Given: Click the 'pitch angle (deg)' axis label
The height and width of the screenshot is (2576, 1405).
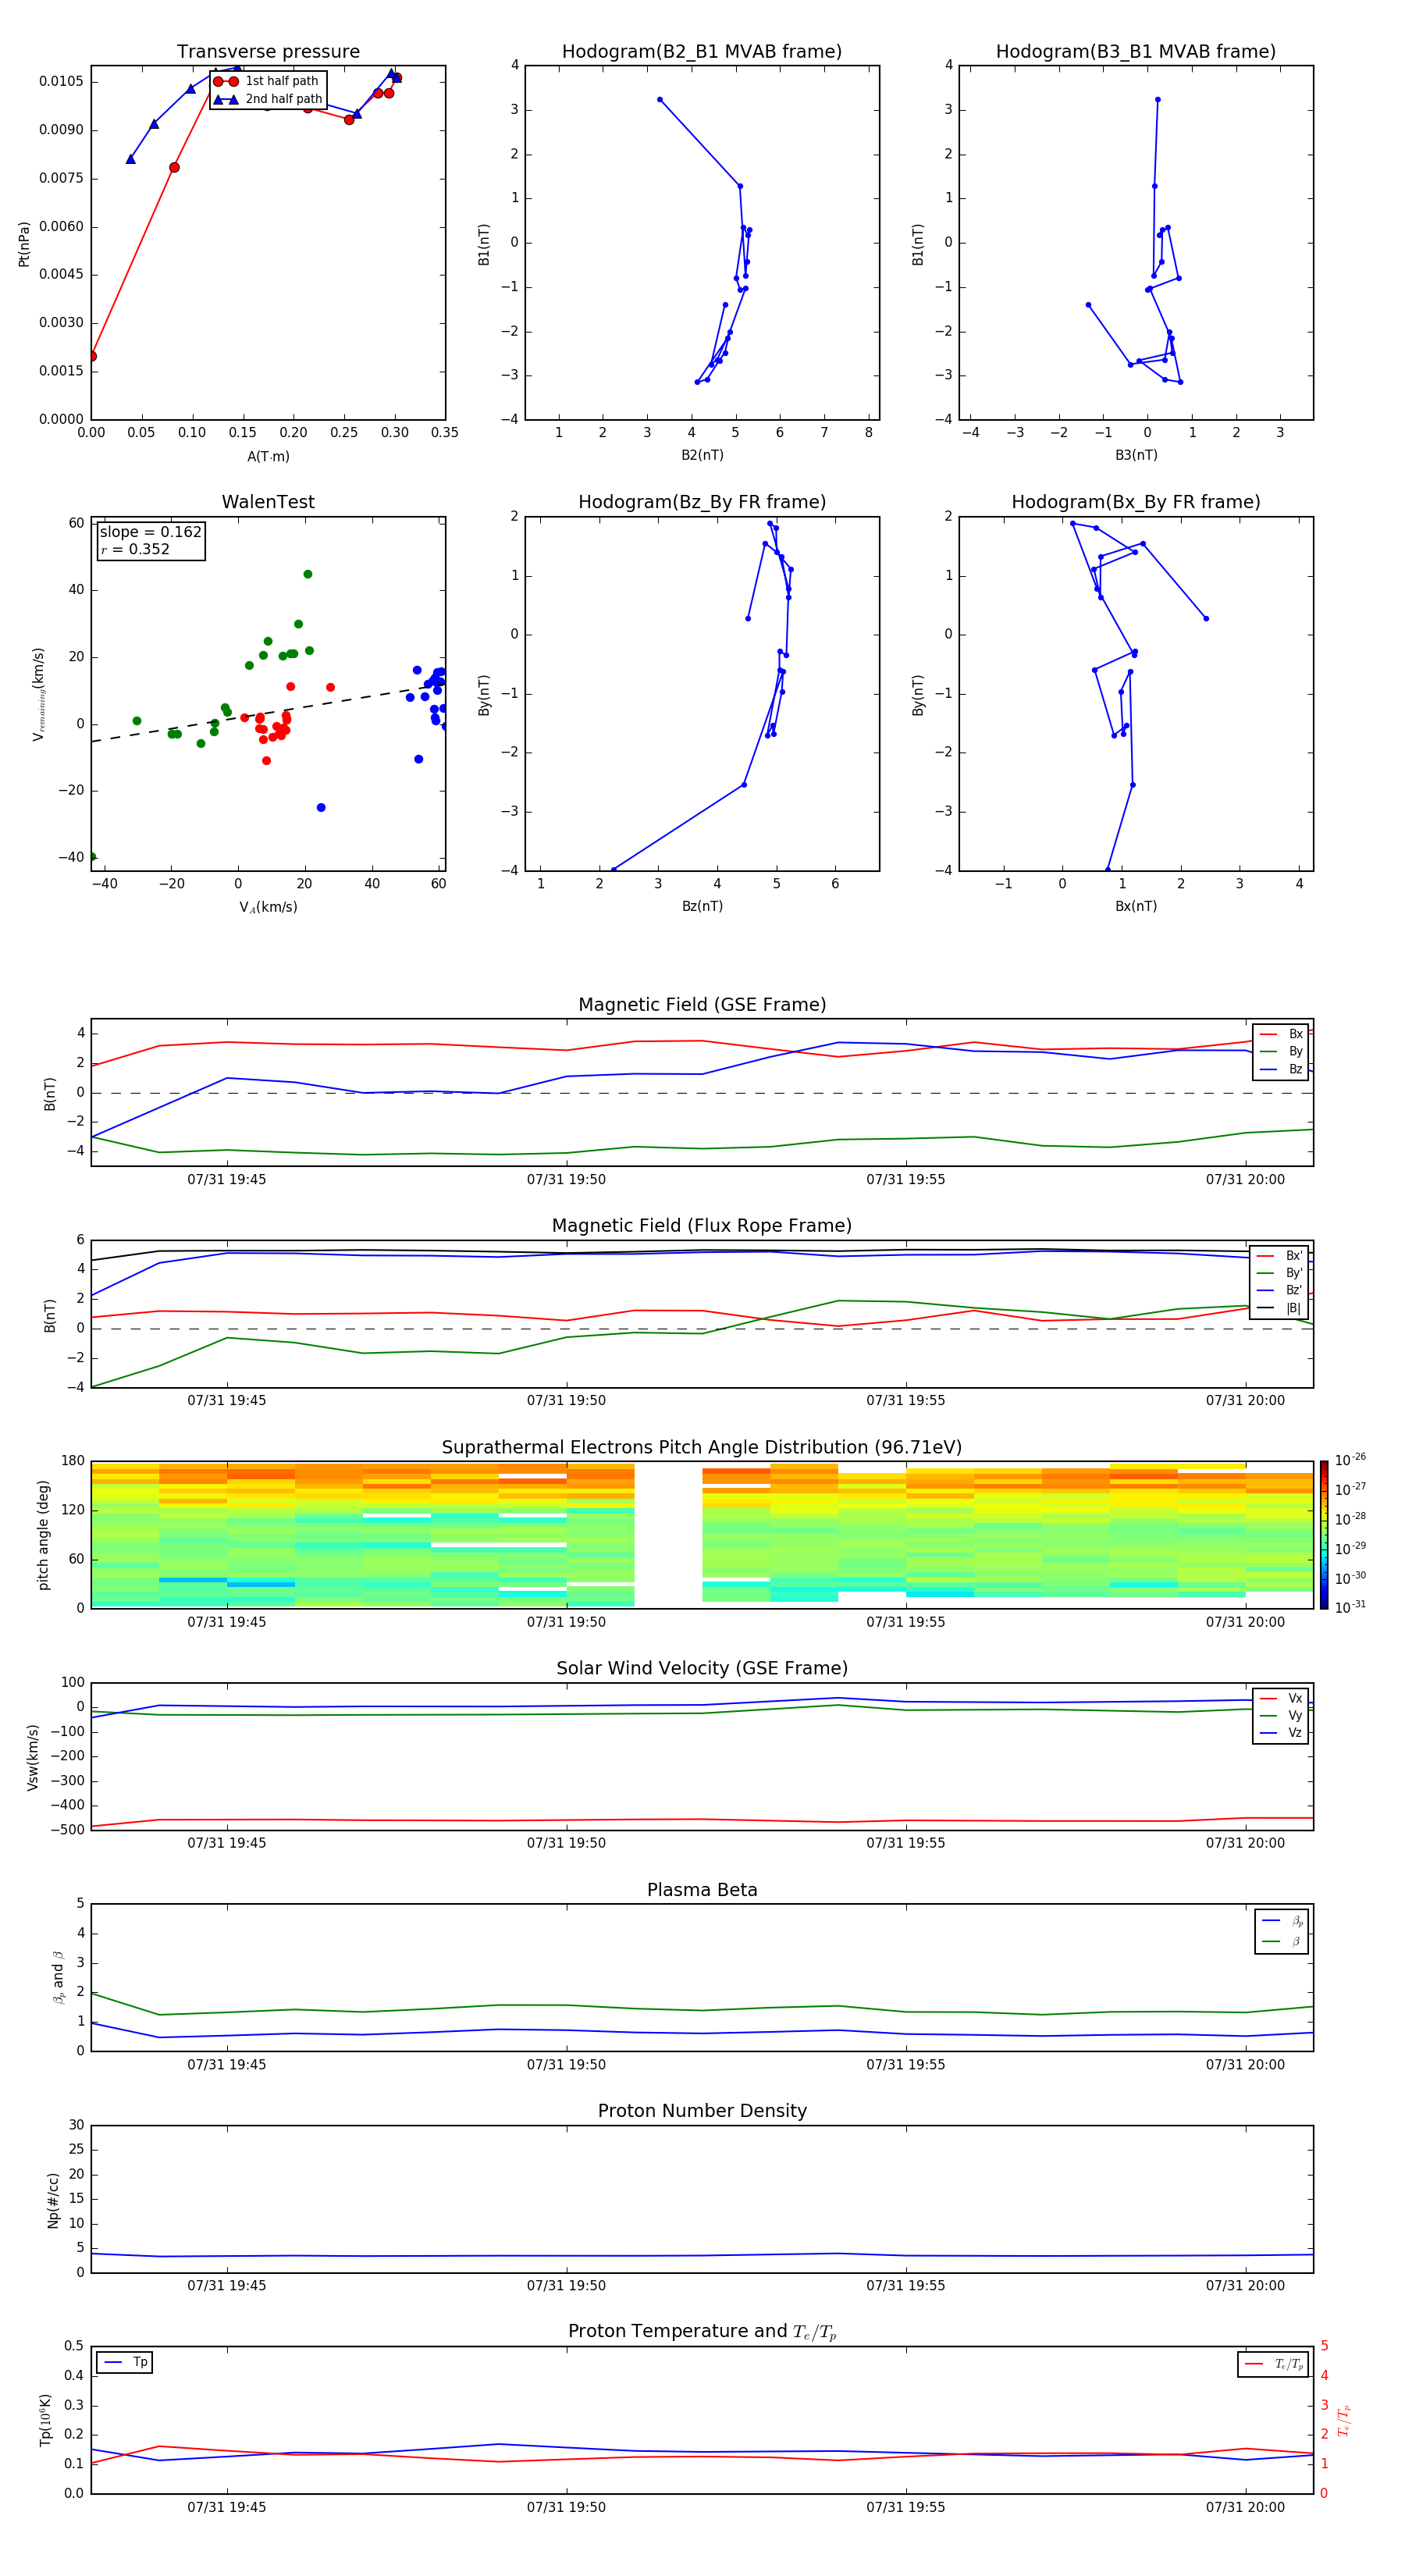Looking at the screenshot, I should click(x=43, y=1535).
